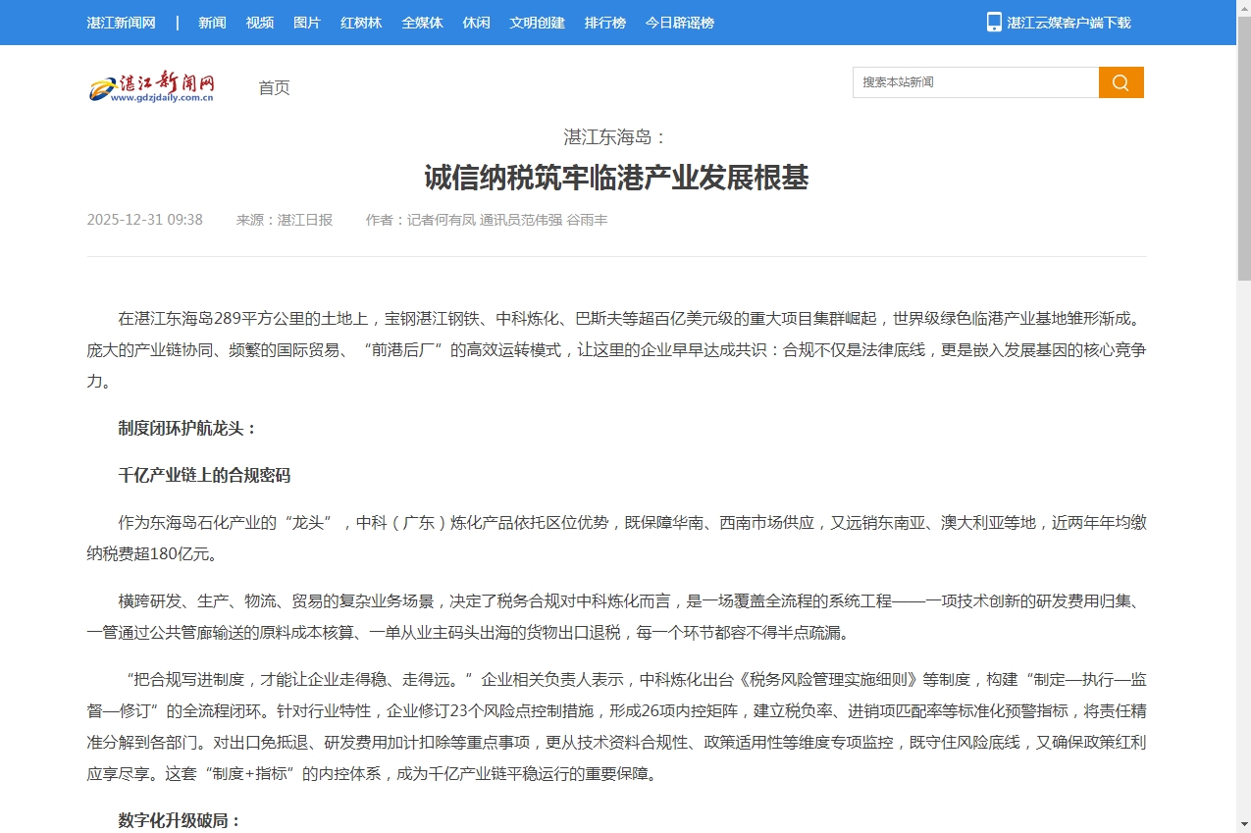Click the search magnifier icon
The height and width of the screenshot is (833, 1251).
[x=1121, y=82]
